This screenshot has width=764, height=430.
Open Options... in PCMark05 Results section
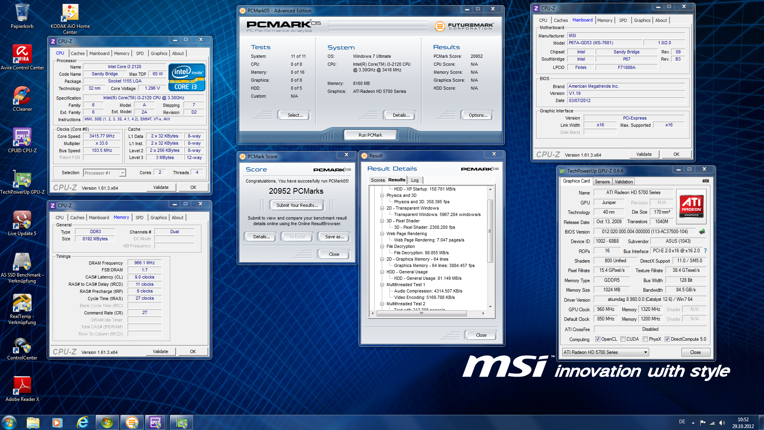tap(478, 115)
